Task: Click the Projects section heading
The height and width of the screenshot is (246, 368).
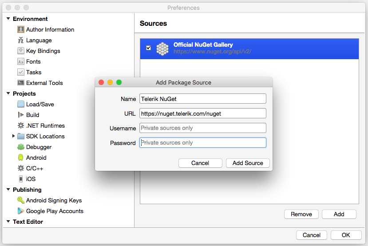Action: click(24, 93)
